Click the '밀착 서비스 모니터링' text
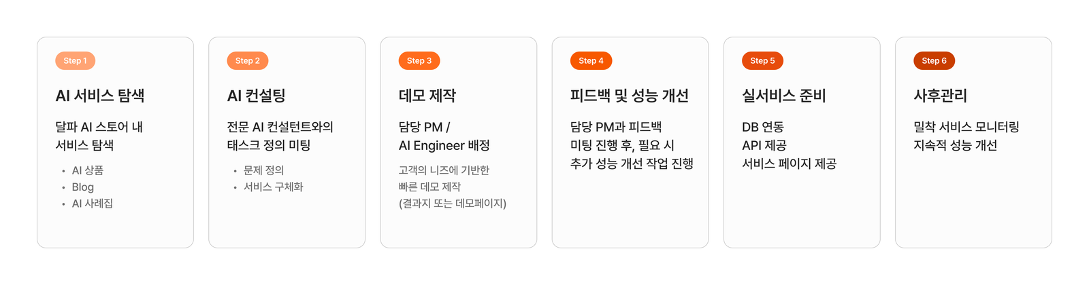The width and height of the screenshot is (1089, 285). (x=966, y=127)
